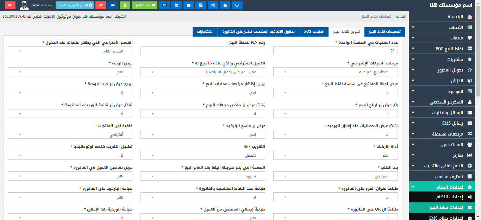This screenshot has height=220, width=481.
Task: Click the green hourglass icon button
Action: (x=124, y=5)
